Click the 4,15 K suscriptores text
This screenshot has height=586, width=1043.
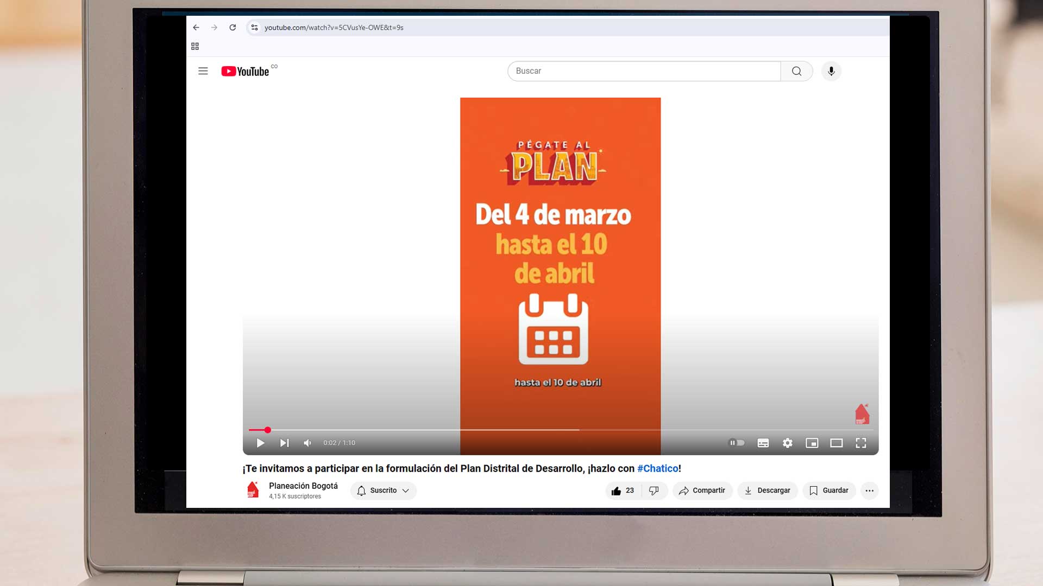pyautogui.click(x=295, y=496)
